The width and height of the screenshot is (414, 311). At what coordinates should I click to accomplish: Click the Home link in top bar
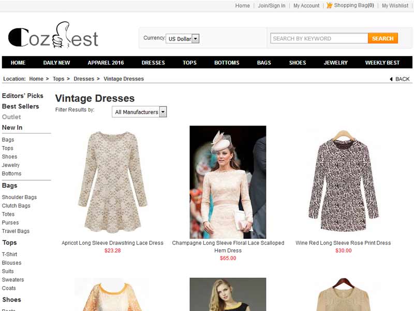(x=242, y=6)
